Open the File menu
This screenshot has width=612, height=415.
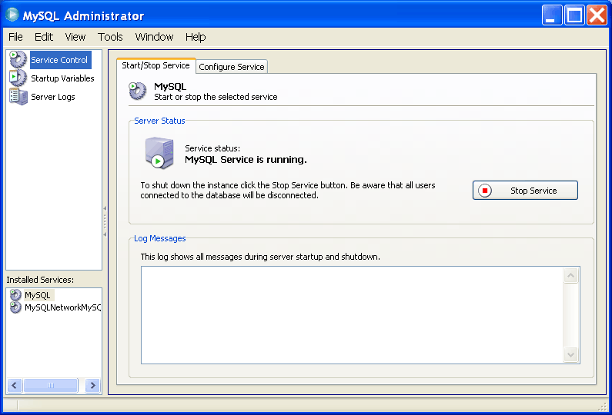(15, 37)
